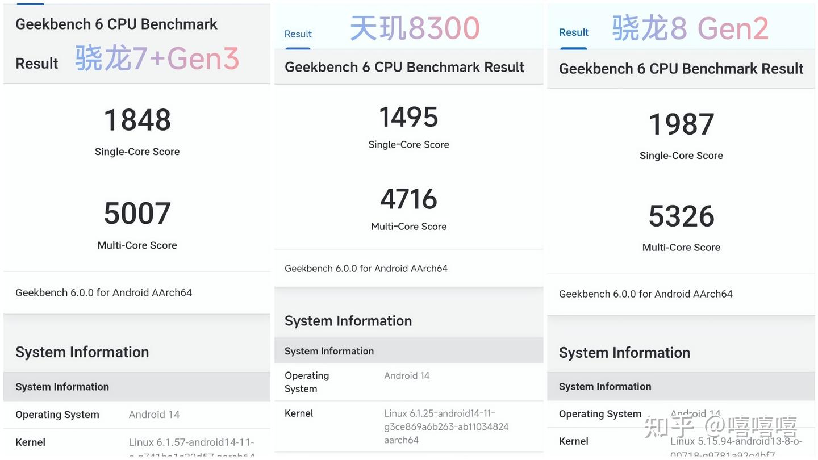Expand the middle System Information section

(348, 320)
